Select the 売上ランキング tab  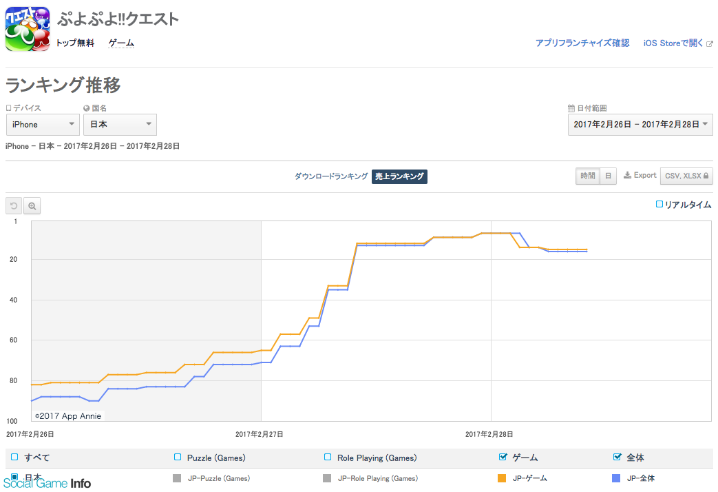tap(399, 176)
